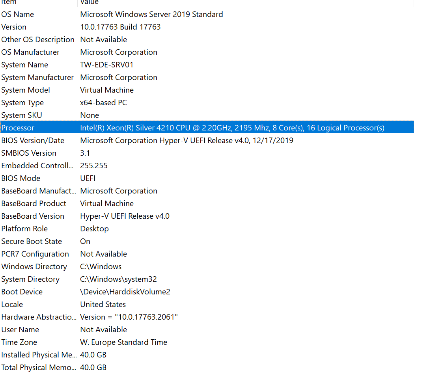Click the System Name TW-EDE-SRV01 entry
The width and height of the screenshot is (431, 374).
pos(106,65)
